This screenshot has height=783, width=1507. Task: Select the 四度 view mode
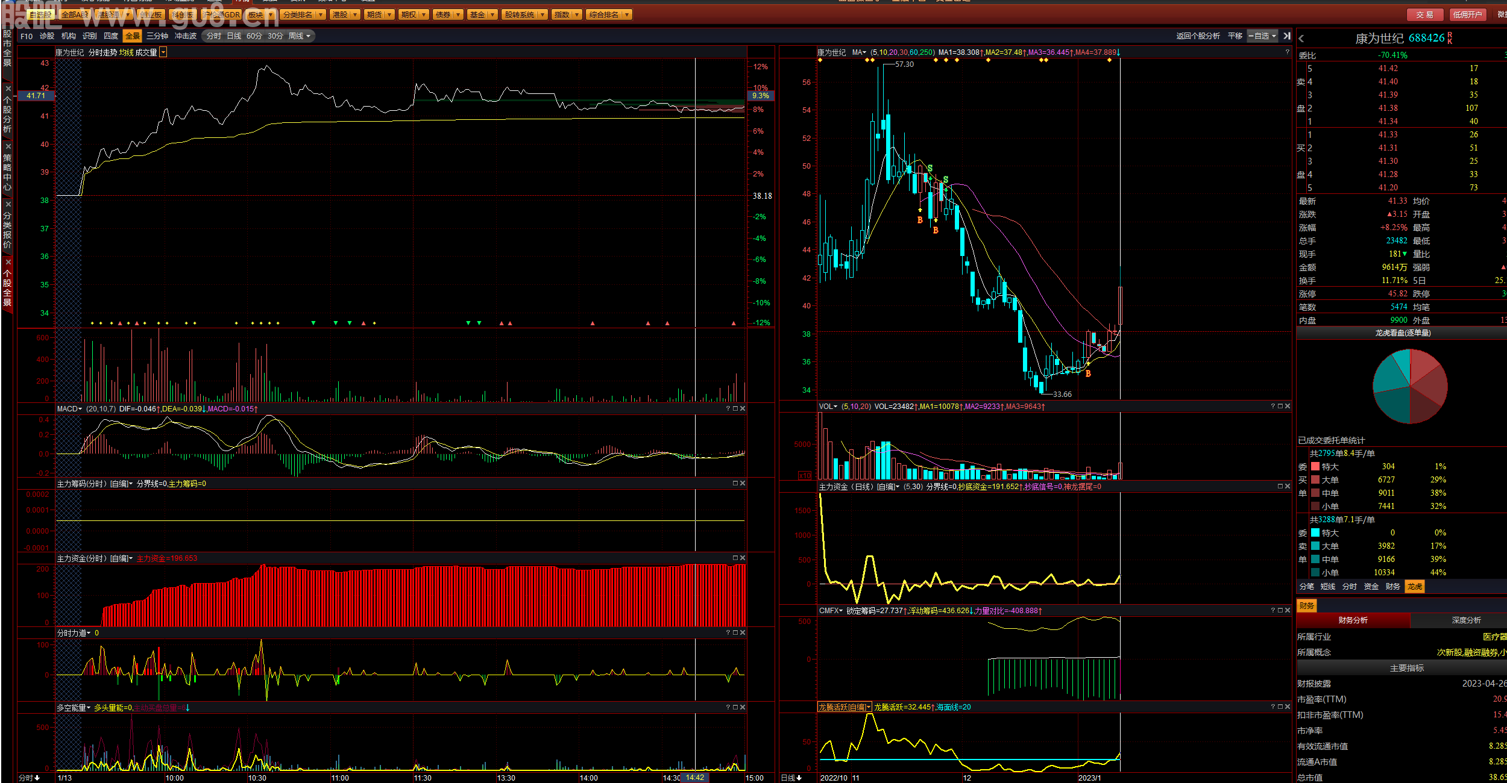pyautogui.click(x=111, y=36)
